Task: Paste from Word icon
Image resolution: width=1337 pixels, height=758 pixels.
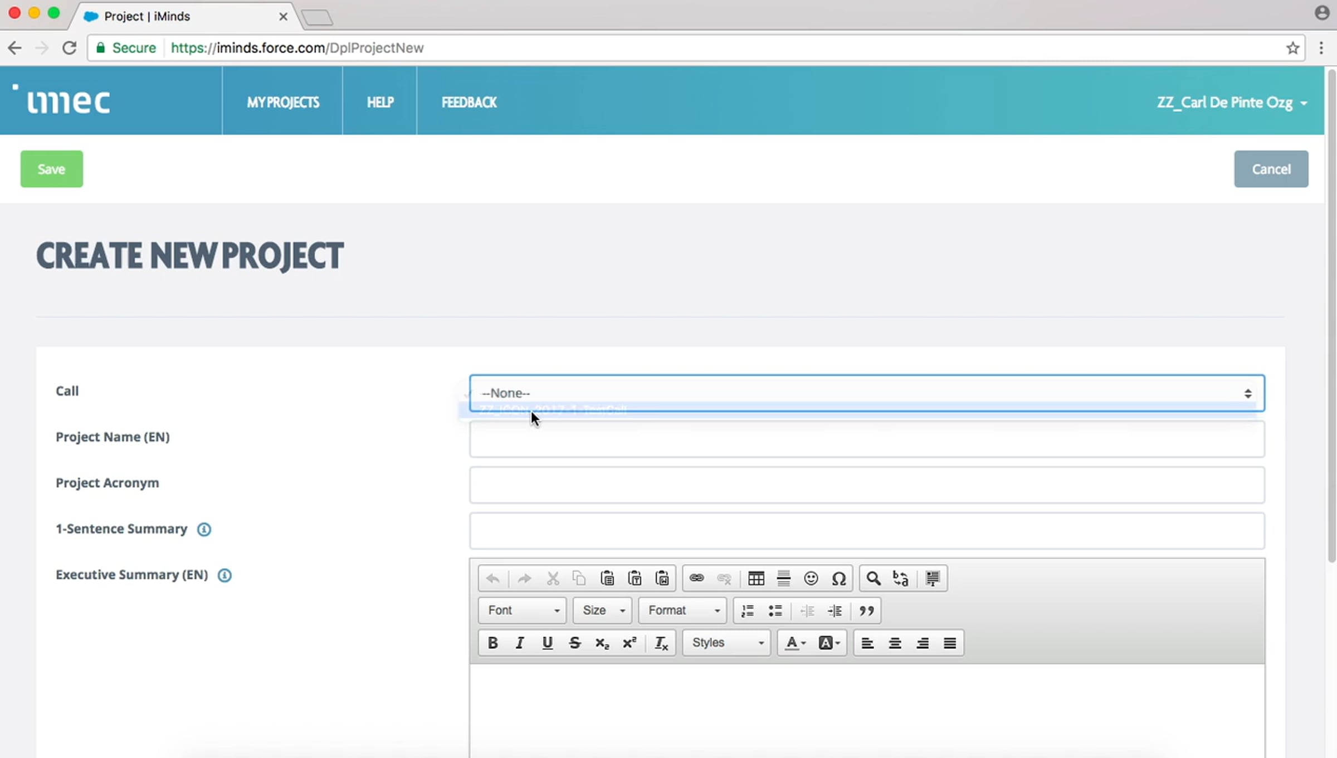Action: [662, 579]
